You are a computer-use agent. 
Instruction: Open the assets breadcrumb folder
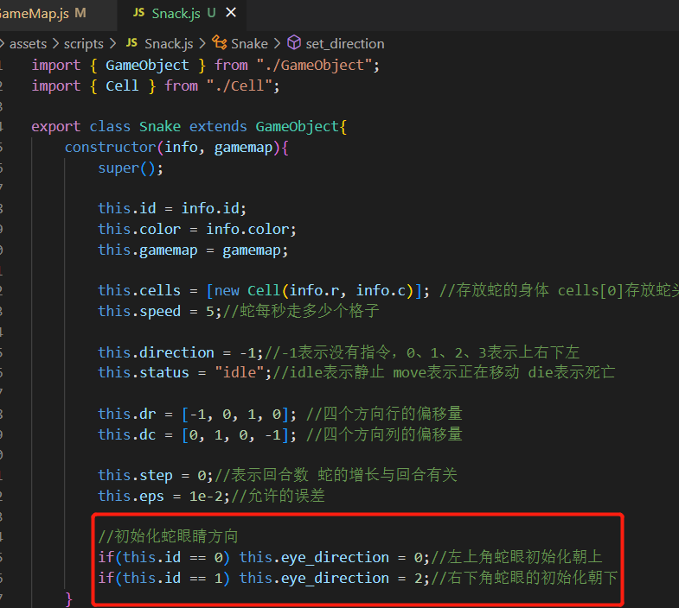point(28,43)
